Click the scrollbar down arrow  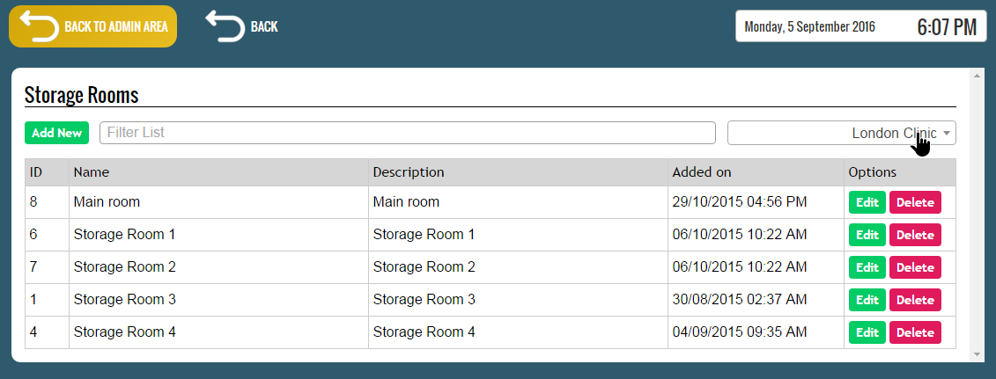[978, 354]
